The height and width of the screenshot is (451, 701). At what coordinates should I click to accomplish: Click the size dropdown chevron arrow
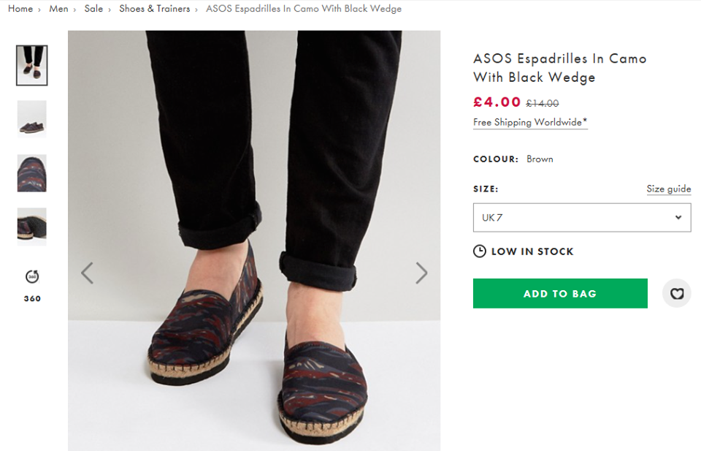click(x=678, y=218)
